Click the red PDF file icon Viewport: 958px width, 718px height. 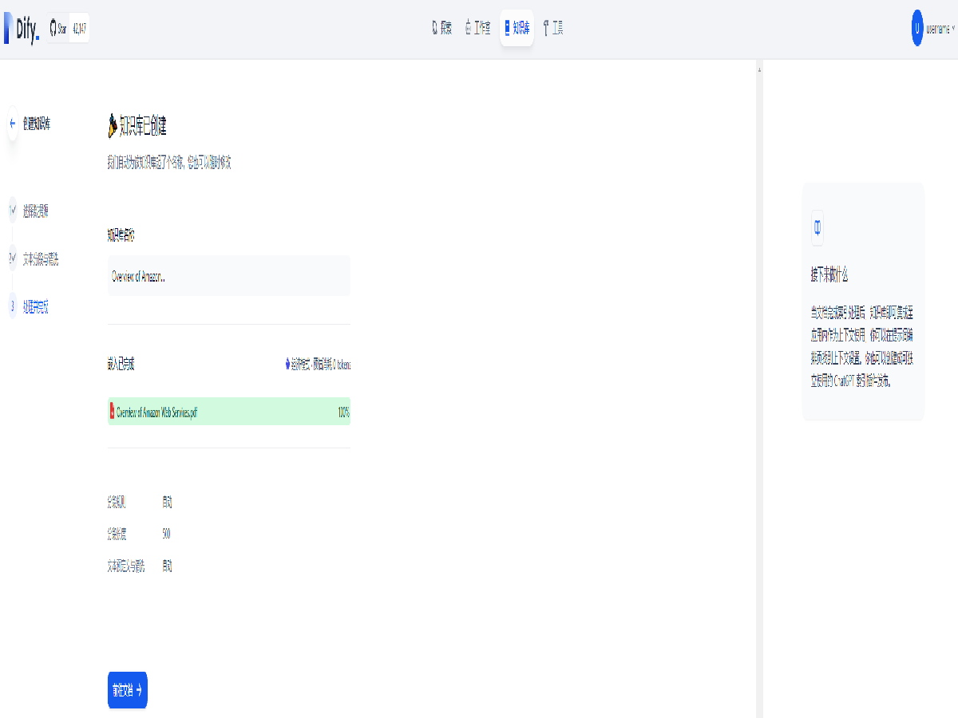pos(112,412)
